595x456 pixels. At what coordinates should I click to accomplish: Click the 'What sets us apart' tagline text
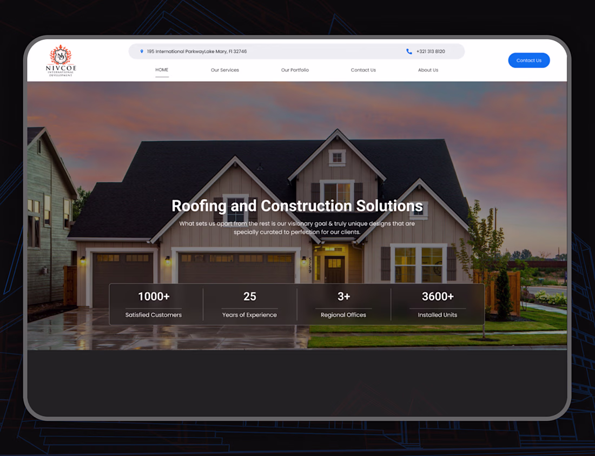tap(297, 228)
